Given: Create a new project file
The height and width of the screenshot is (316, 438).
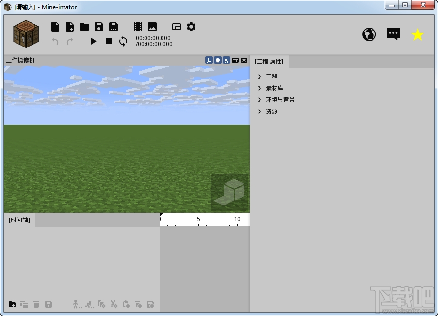Looking at the screenshot, I should 55,27.
